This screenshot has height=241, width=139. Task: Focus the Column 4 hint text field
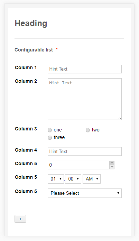point(85,151)
